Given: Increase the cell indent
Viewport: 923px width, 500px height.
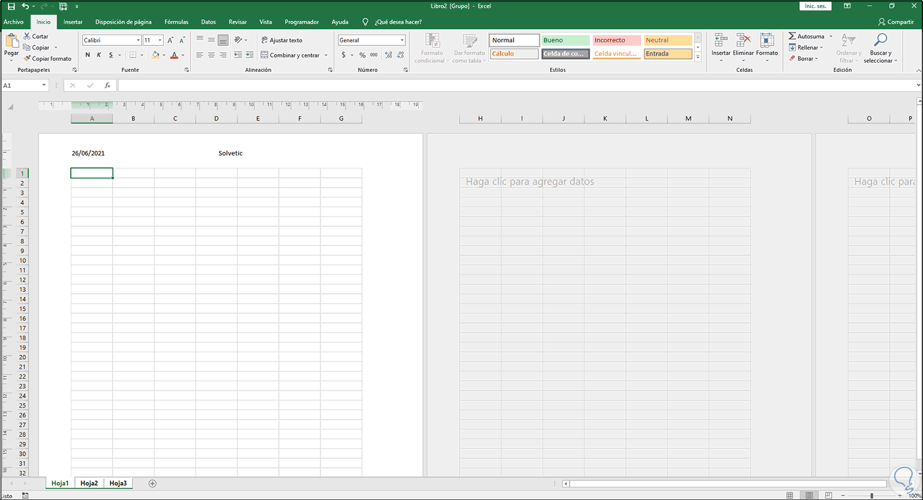Looking at the screenshot, I should coord(249,55).
